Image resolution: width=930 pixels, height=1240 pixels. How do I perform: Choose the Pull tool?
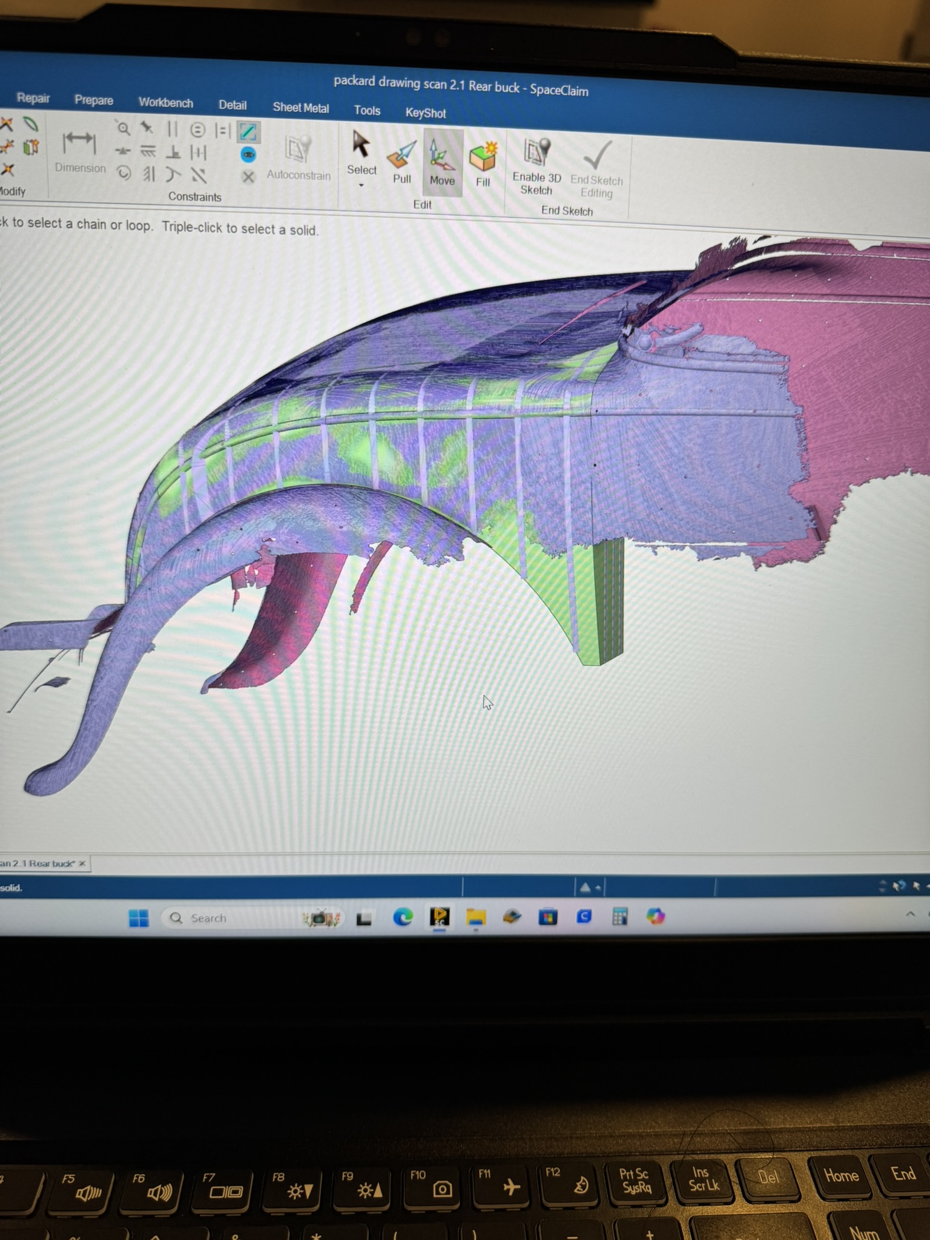click(401, 162)
